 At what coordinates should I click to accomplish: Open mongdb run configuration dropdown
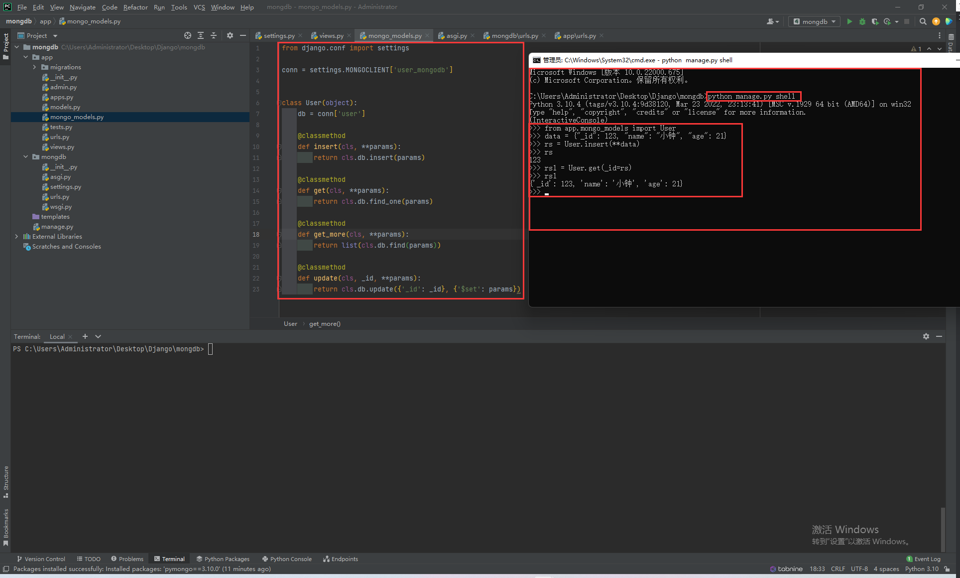[815, 21]
